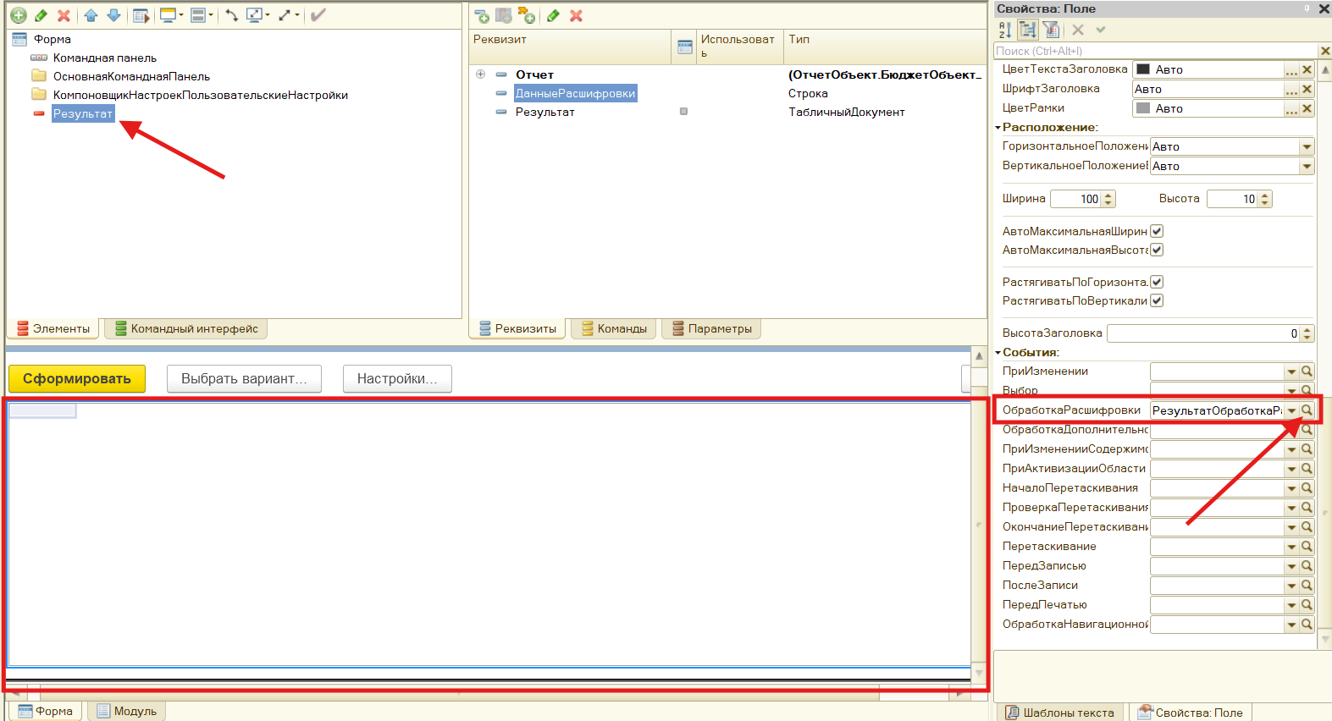Open handler via magnifier next to ОбработкаРасшифровки
Viewport: 1332px width, 721px height.
[x=1307, y=410]
